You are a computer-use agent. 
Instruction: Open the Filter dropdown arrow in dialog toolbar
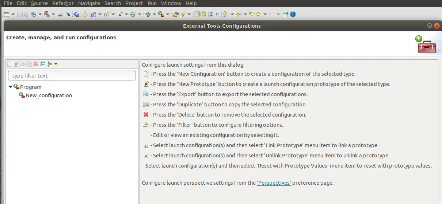click(56, 64)
